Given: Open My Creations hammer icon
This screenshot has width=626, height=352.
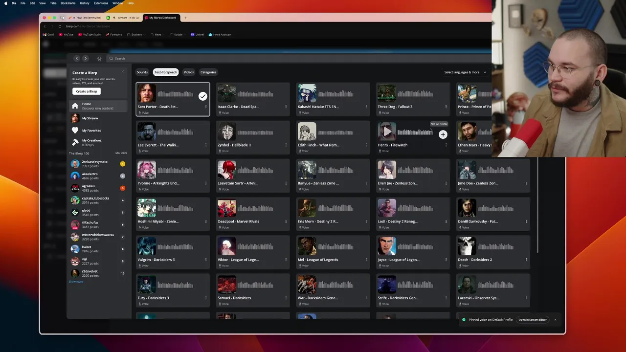Looking at the screenshot, I should click(75, 142).
